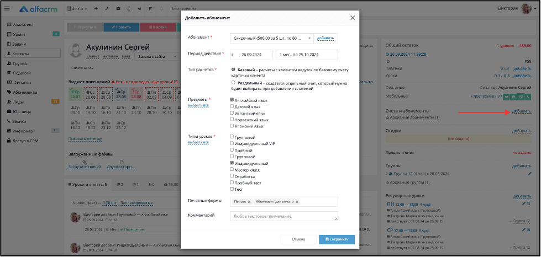Click the Viber icon next to the phone number
Viewport: 541px width, 257px height.
[x=521, y=97]
